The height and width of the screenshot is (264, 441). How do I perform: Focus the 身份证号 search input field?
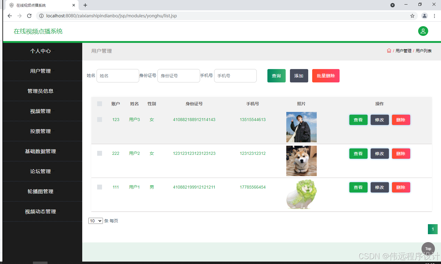tap(179, 76)
